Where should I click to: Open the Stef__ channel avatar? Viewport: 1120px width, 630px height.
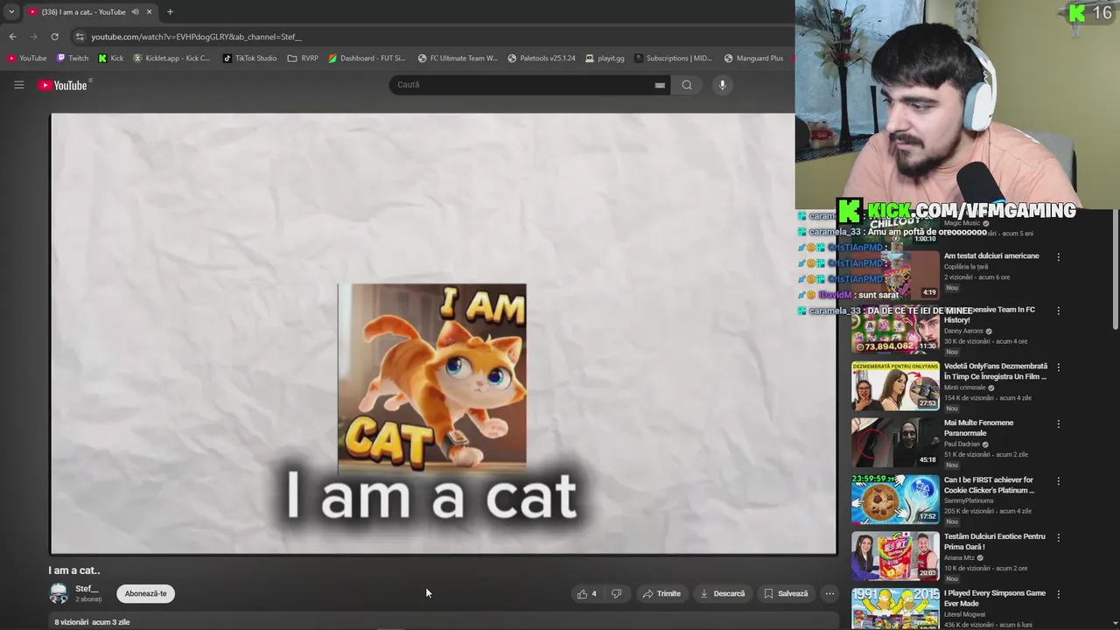click(59, 593)
